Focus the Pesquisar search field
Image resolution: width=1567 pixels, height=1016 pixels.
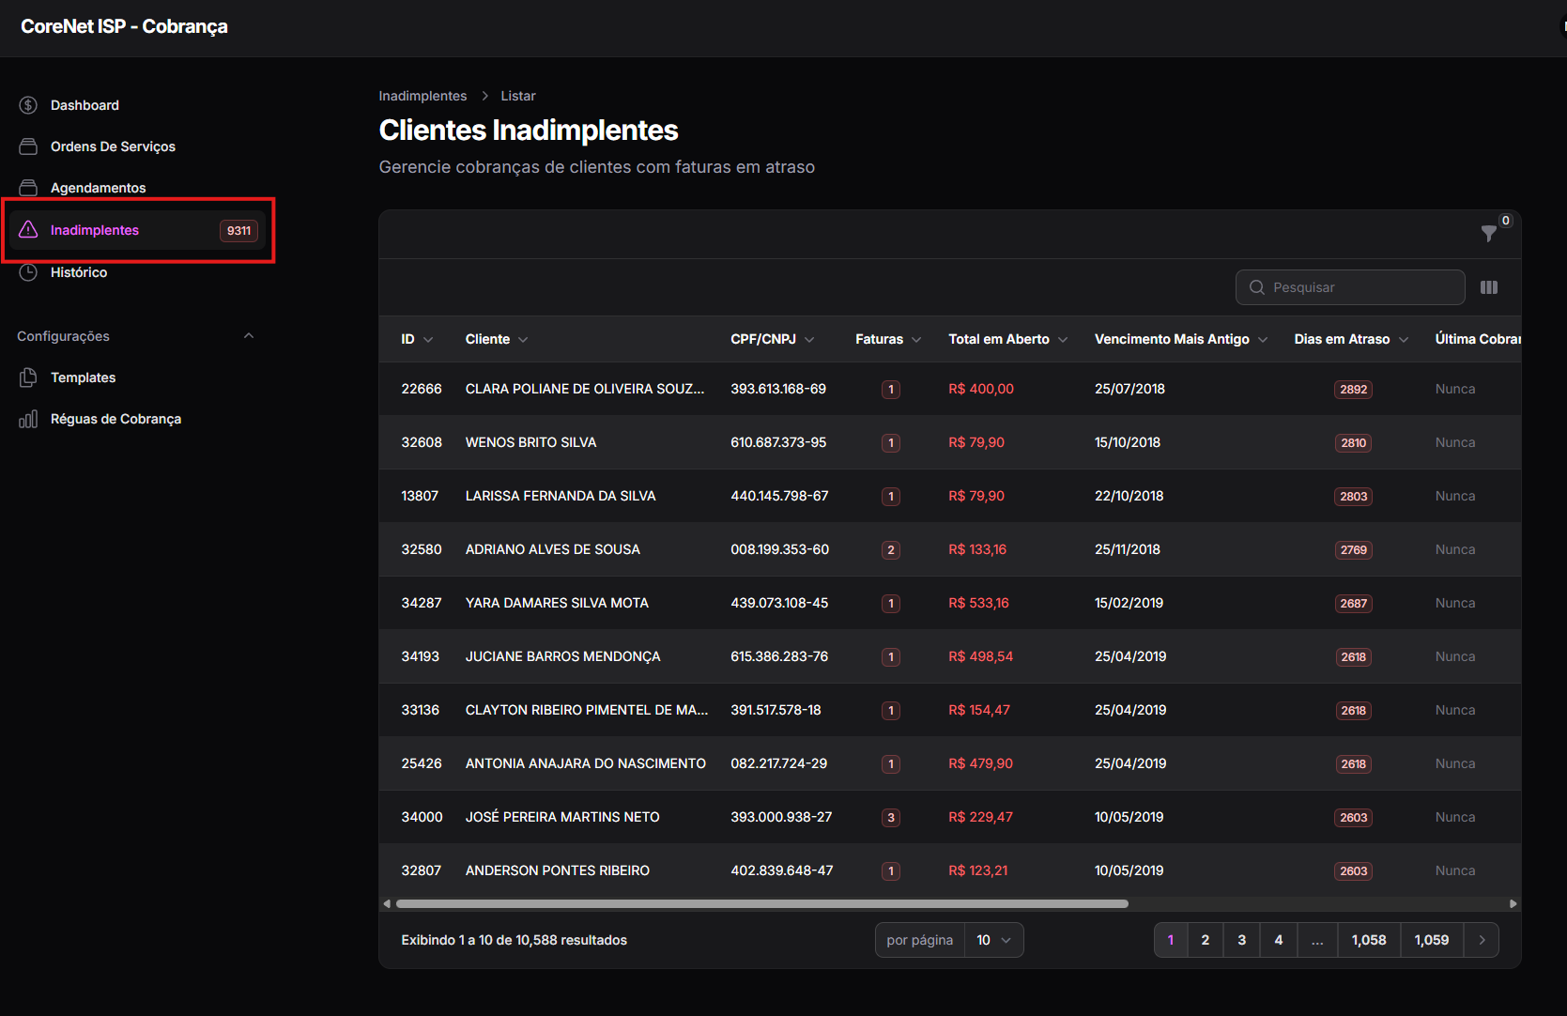click(x=1350, y=287)
